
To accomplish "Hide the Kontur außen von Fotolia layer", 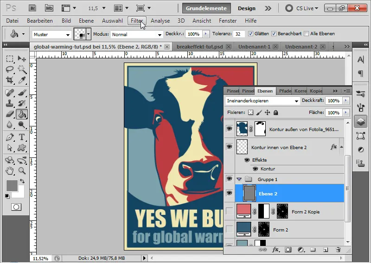I will 229,129.
